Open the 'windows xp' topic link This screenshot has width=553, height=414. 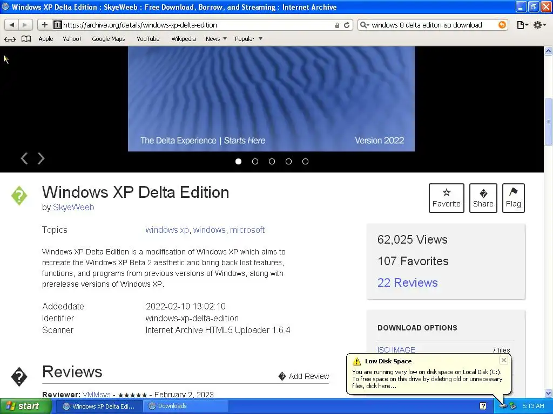(x=167, y=230)
